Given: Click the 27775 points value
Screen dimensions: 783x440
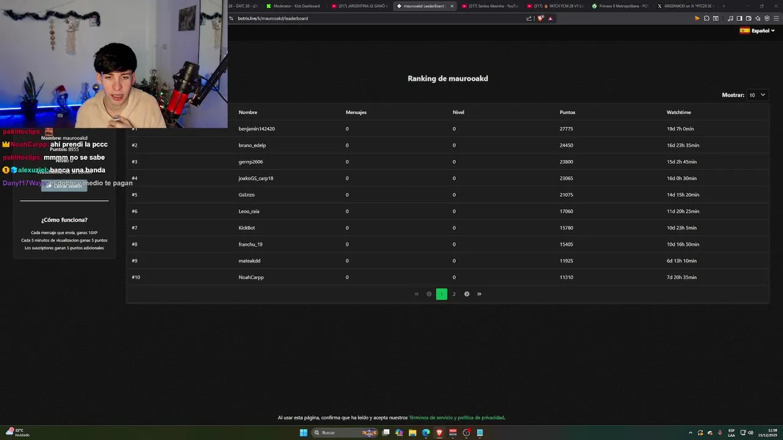Looking at the screenshot, I should [566, 129].
